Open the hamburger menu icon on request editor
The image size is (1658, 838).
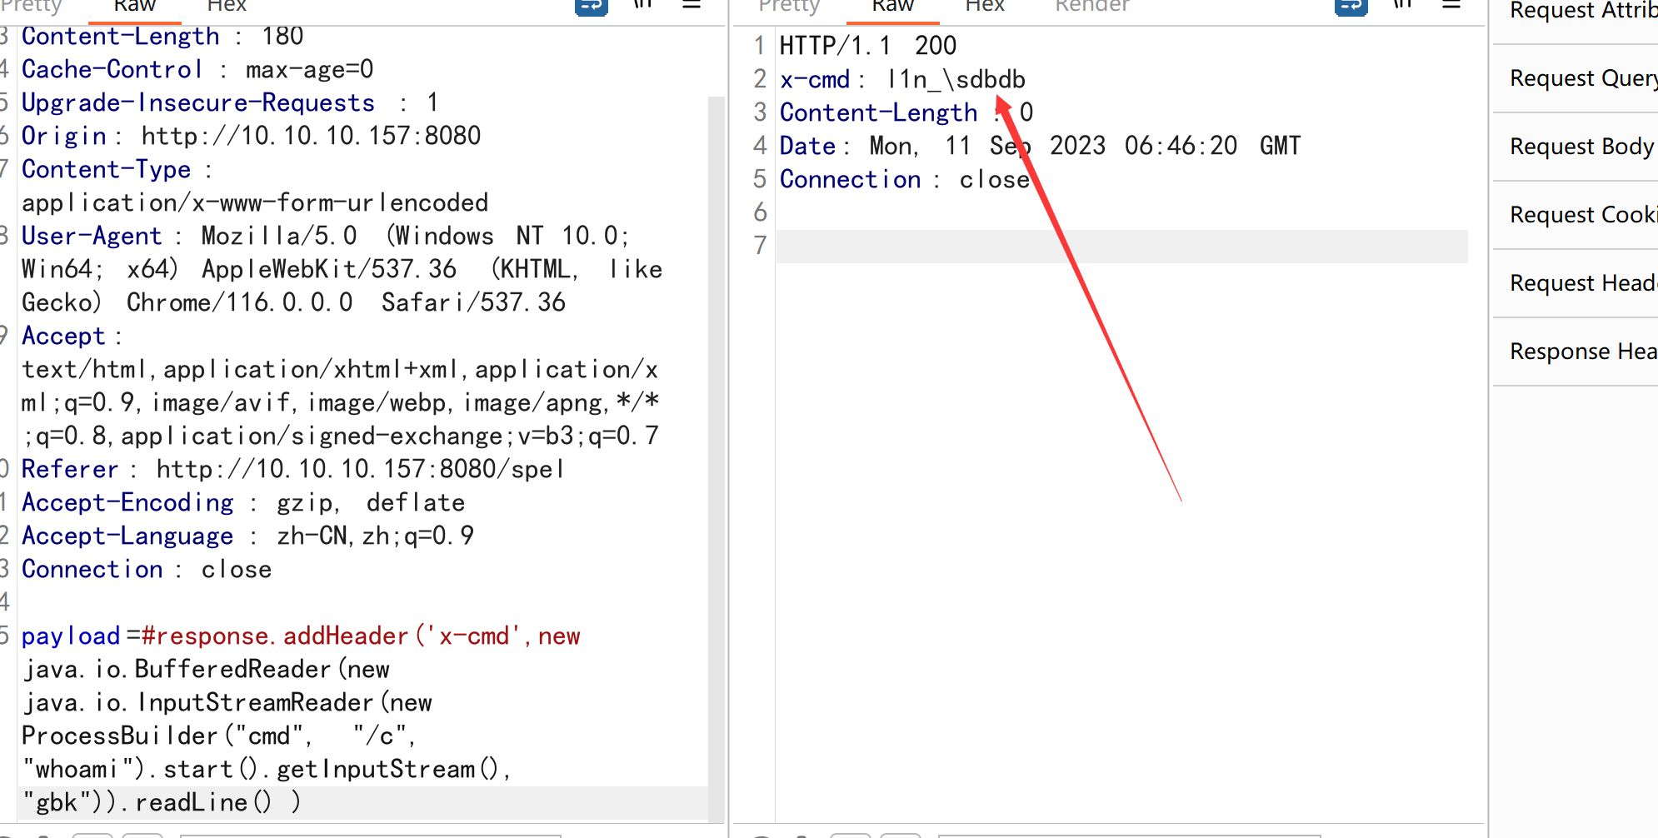coord(691,7)
